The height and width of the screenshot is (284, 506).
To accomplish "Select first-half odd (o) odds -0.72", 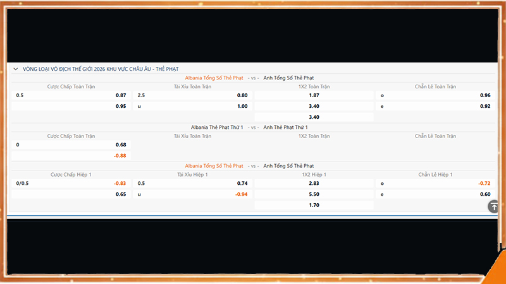I will click(484, 183).
